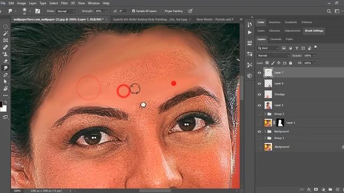Screen dimensions: 344x193
Task: Switch to the Swatches tab
Action: coord(275,22)
